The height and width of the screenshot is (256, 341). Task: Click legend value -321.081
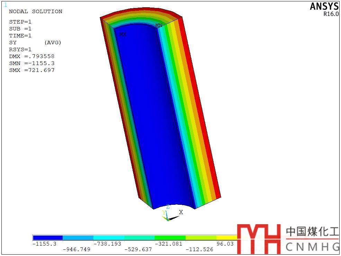tap(169, 244)
